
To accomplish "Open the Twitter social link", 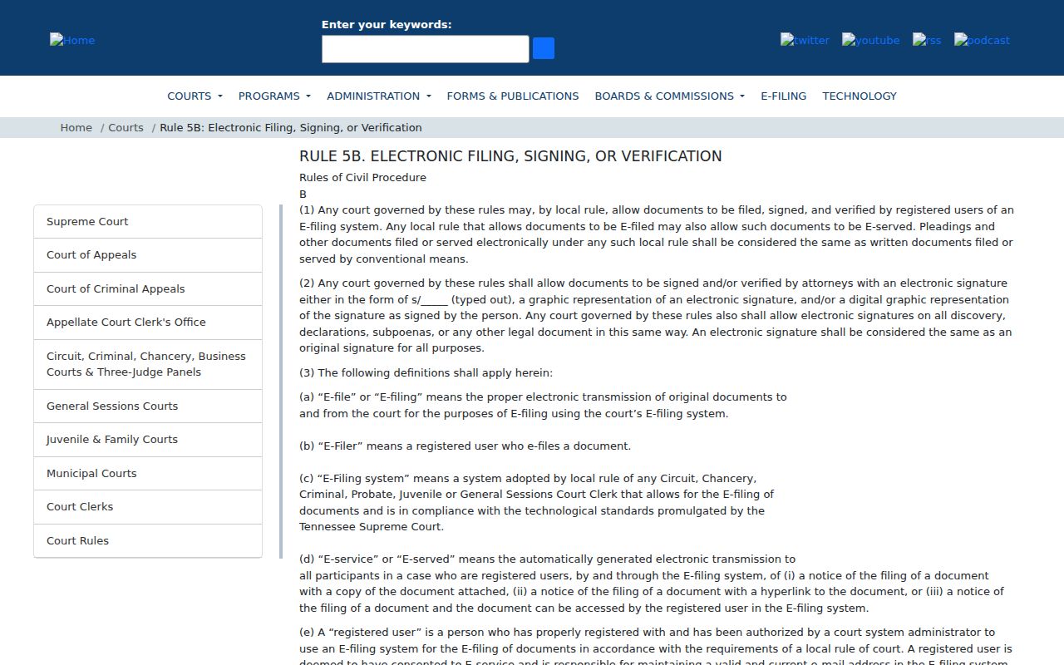I will [x=805, y=40].
